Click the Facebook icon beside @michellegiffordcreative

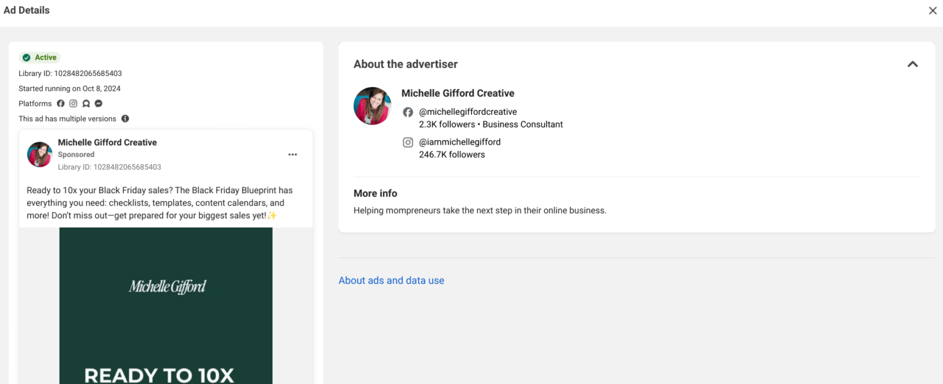coord(408,112)
